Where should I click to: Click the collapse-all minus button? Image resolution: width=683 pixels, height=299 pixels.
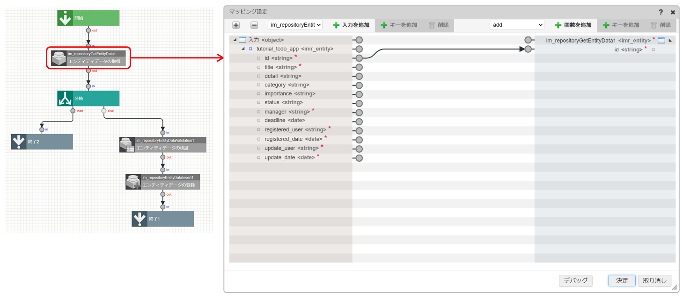click(254, 25)
